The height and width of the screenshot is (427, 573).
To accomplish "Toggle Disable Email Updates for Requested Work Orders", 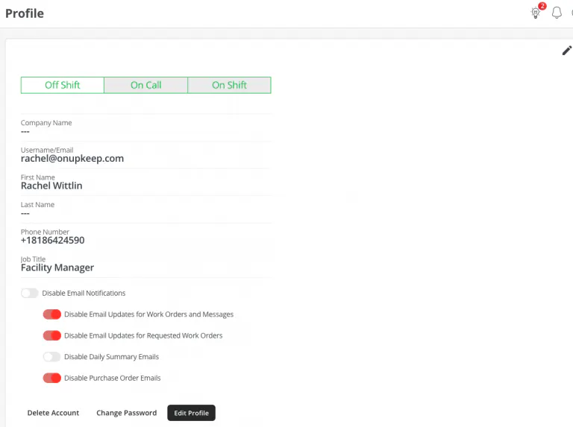I will pos(52,335).
